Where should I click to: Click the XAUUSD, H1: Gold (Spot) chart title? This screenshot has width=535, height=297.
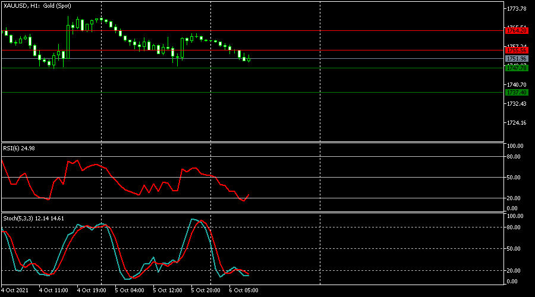click(x=37, y=6)
